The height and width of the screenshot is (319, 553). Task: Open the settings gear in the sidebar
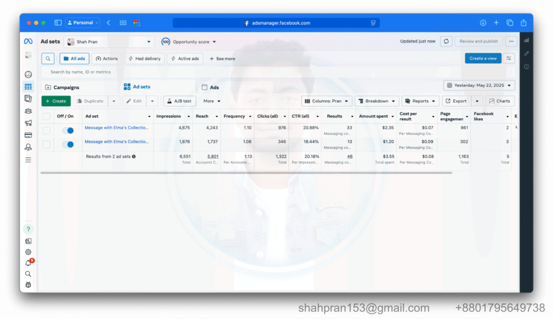28,252
